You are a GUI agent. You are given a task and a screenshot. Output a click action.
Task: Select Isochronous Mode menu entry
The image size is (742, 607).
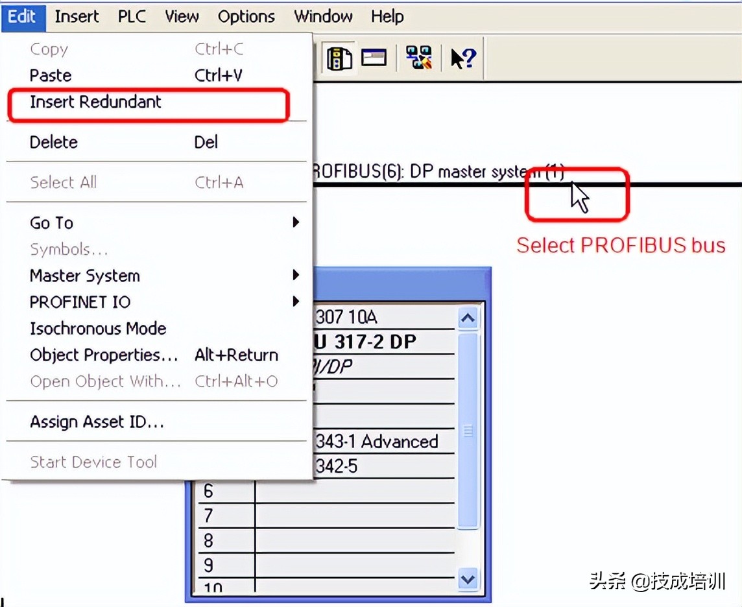pos(156,328)
